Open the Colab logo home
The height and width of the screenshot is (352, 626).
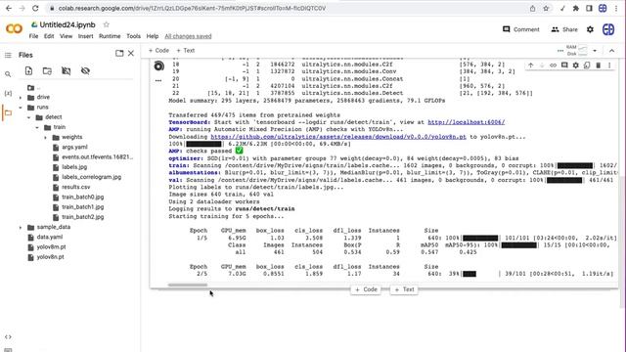click(x=14, y=28)
